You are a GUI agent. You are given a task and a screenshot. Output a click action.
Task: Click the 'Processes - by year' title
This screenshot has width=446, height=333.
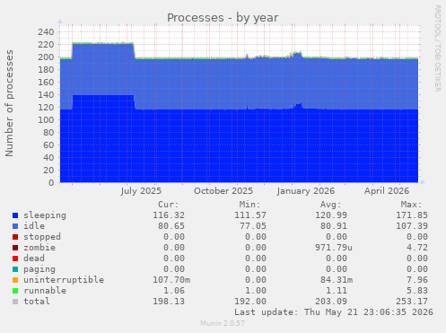coord(223,18)
